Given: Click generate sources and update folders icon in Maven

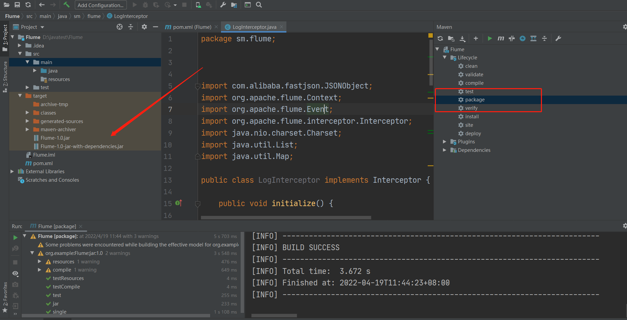Looking at the screenshot, I should point(451,39).
